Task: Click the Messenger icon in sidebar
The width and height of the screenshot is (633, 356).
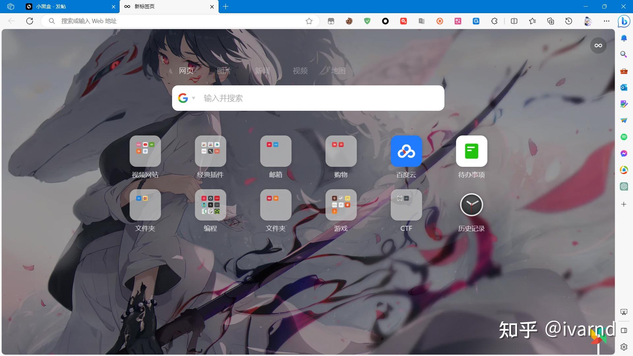Action: pos(624,154)
